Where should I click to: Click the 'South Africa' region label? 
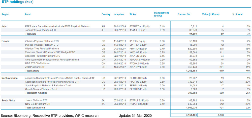pos(8,100)
